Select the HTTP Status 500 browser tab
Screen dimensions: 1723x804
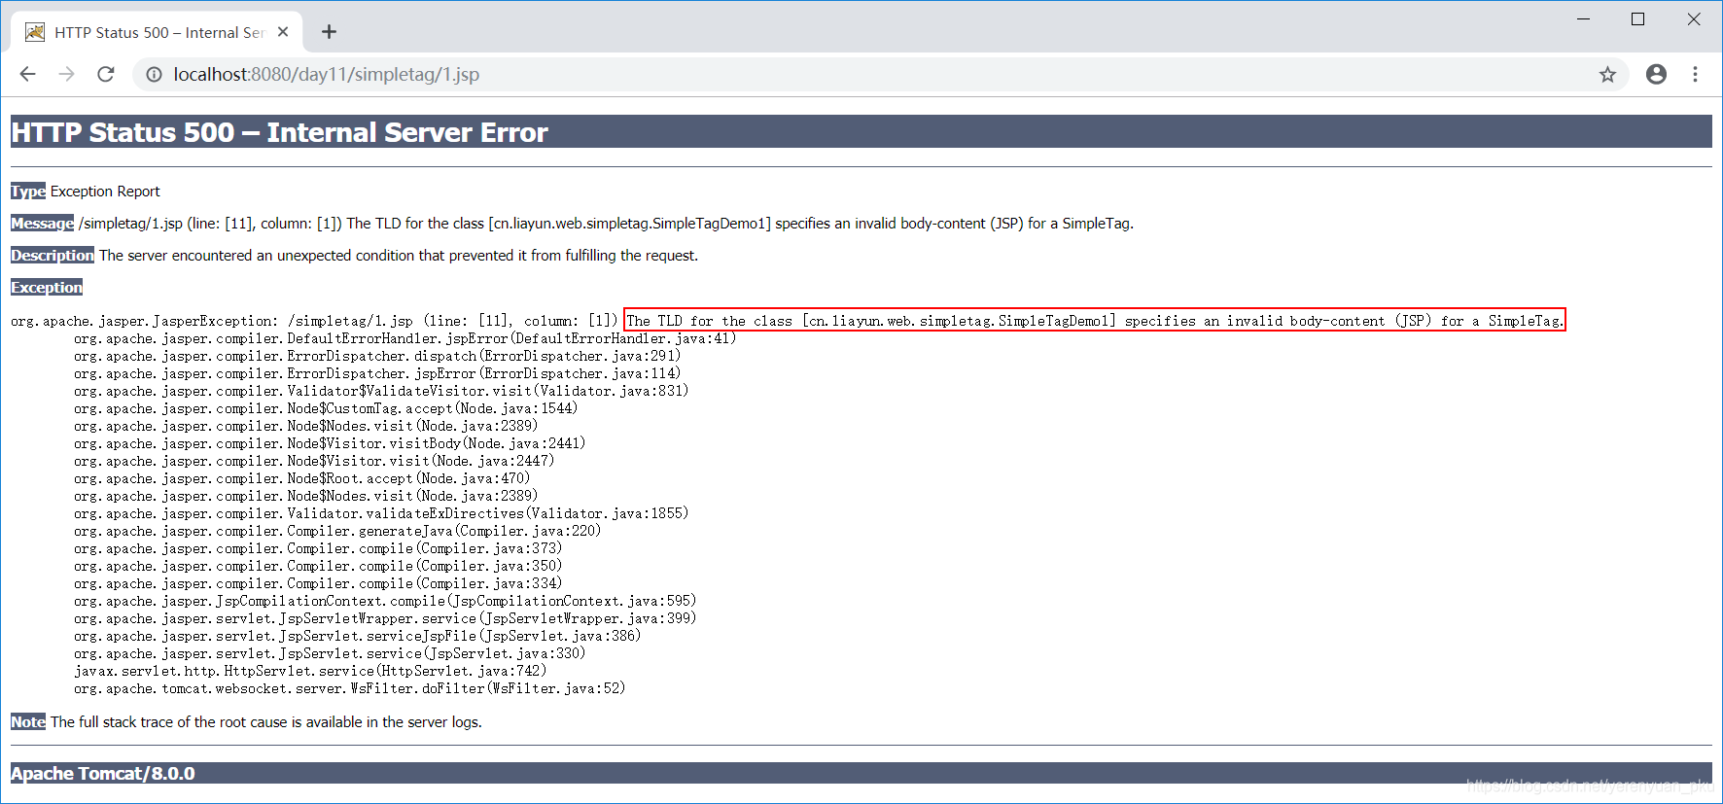(157, 32)
